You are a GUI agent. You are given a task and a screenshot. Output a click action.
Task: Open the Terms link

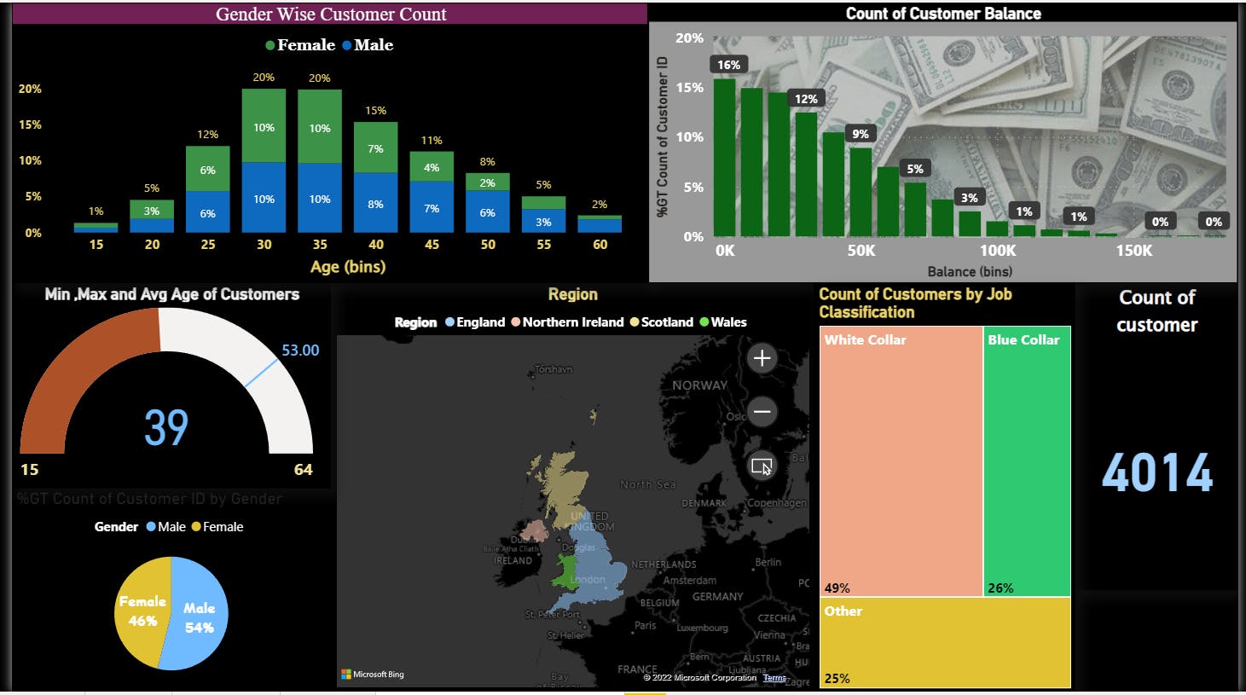774,677
